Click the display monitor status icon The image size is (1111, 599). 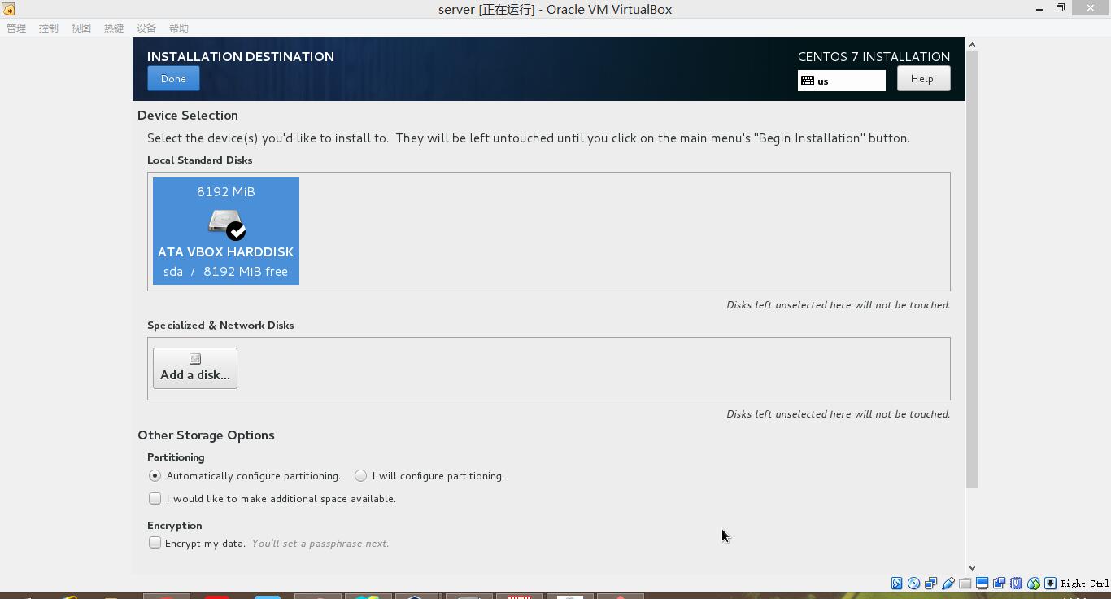(x=982, y=584)
